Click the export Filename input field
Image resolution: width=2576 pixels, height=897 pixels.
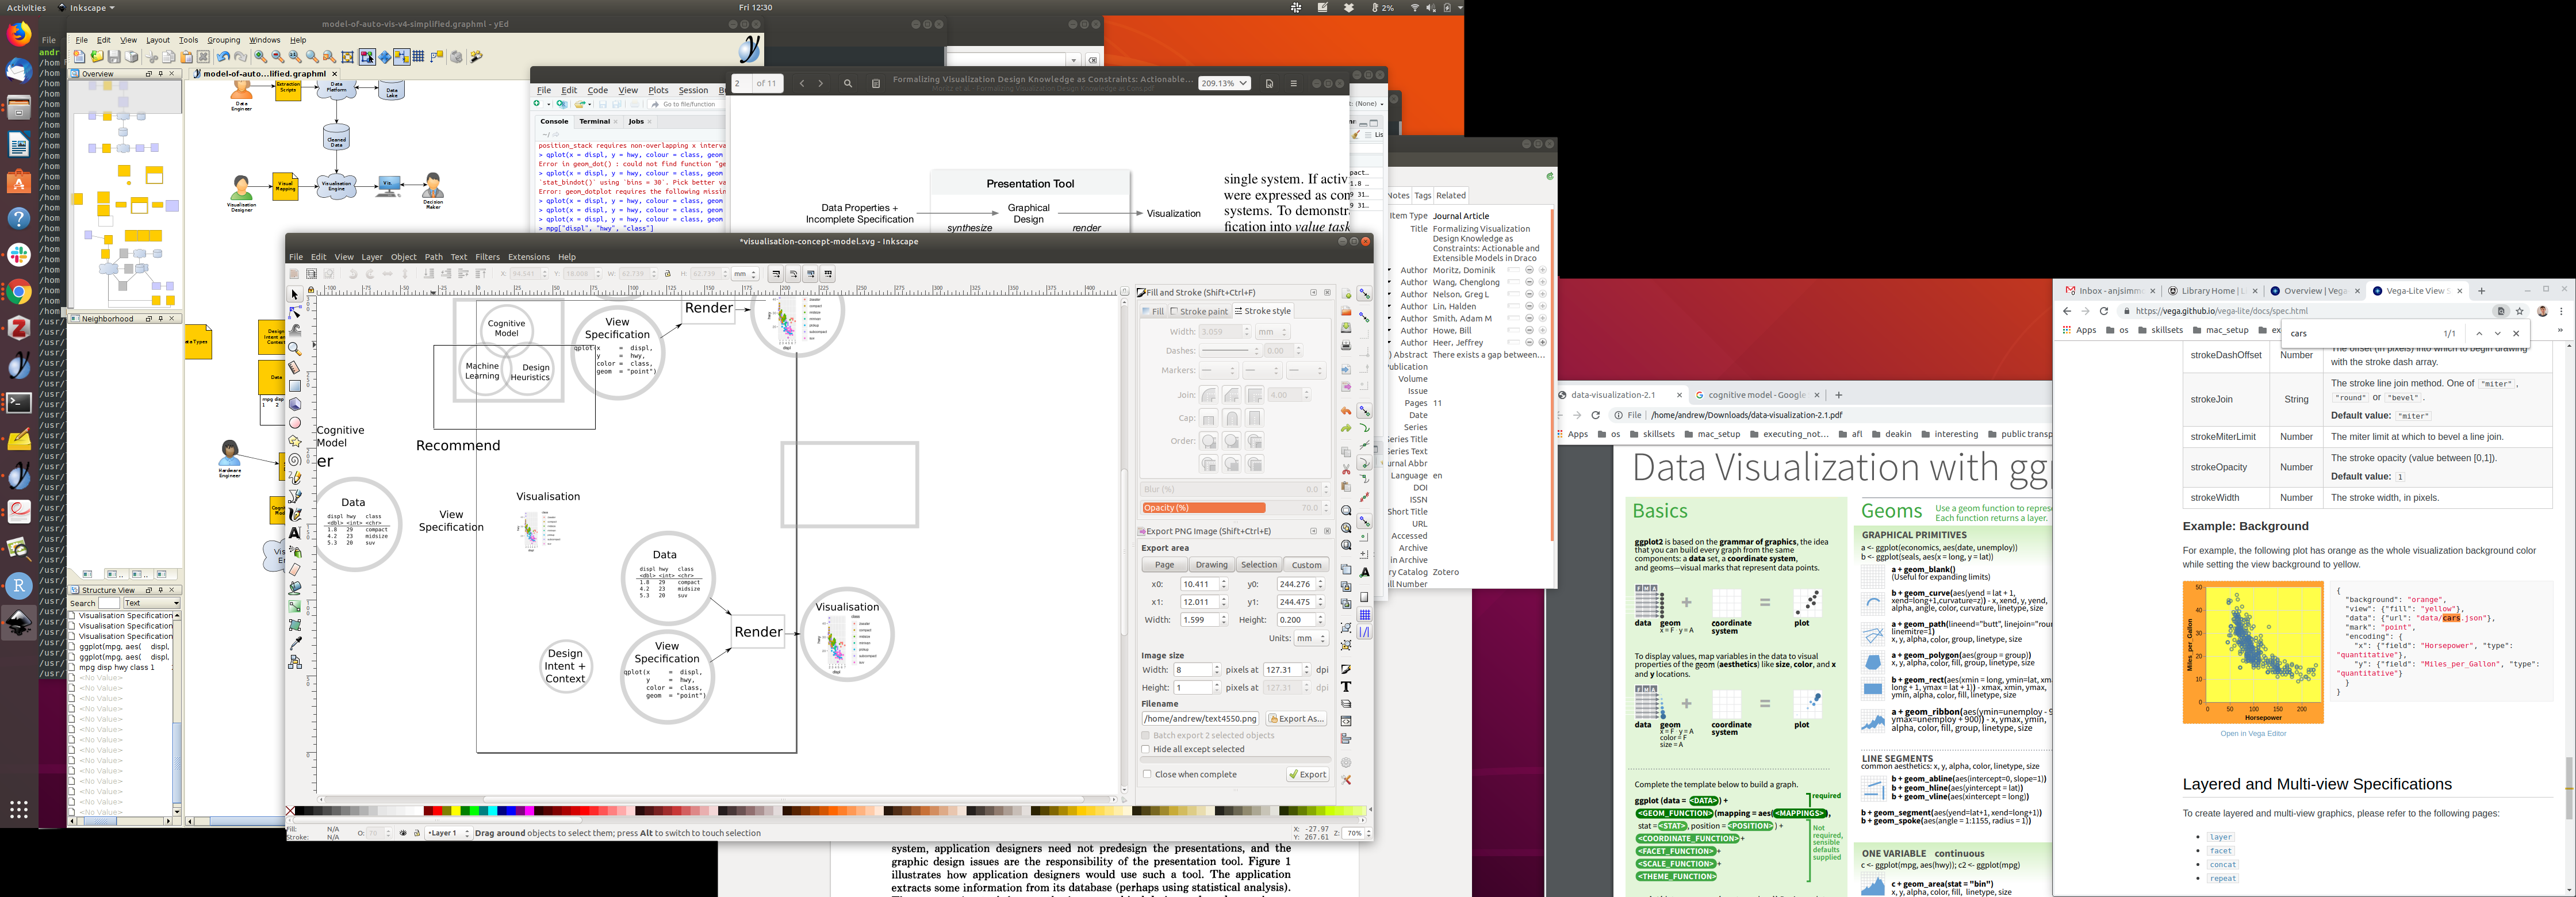(1200, 719)
